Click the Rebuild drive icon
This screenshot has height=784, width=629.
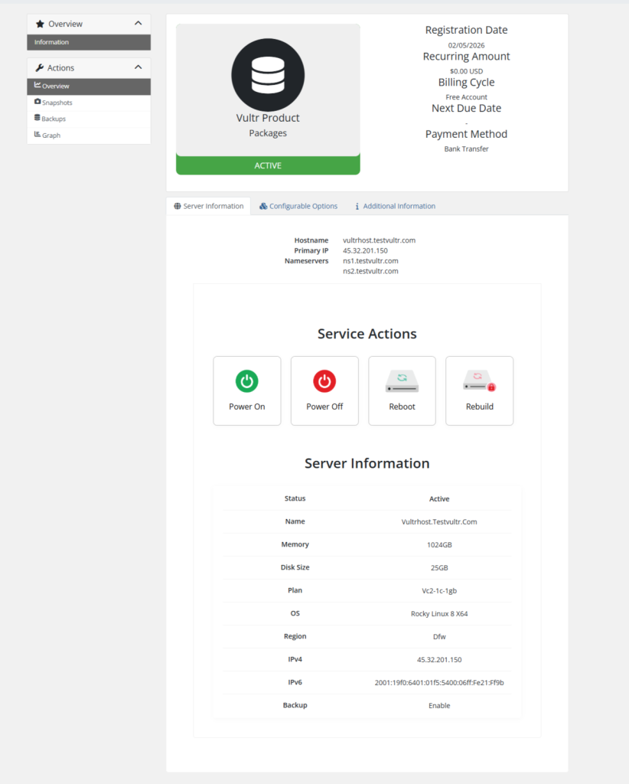point(479,381)
